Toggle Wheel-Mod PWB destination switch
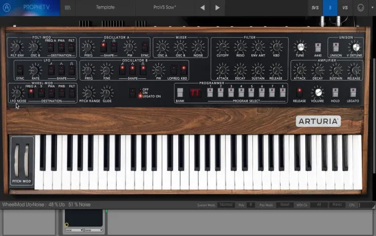This screenshot has width=376, height=236. point(62,93)
